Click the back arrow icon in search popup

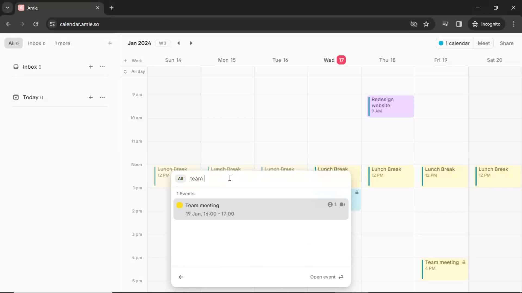tap(181, 276)
